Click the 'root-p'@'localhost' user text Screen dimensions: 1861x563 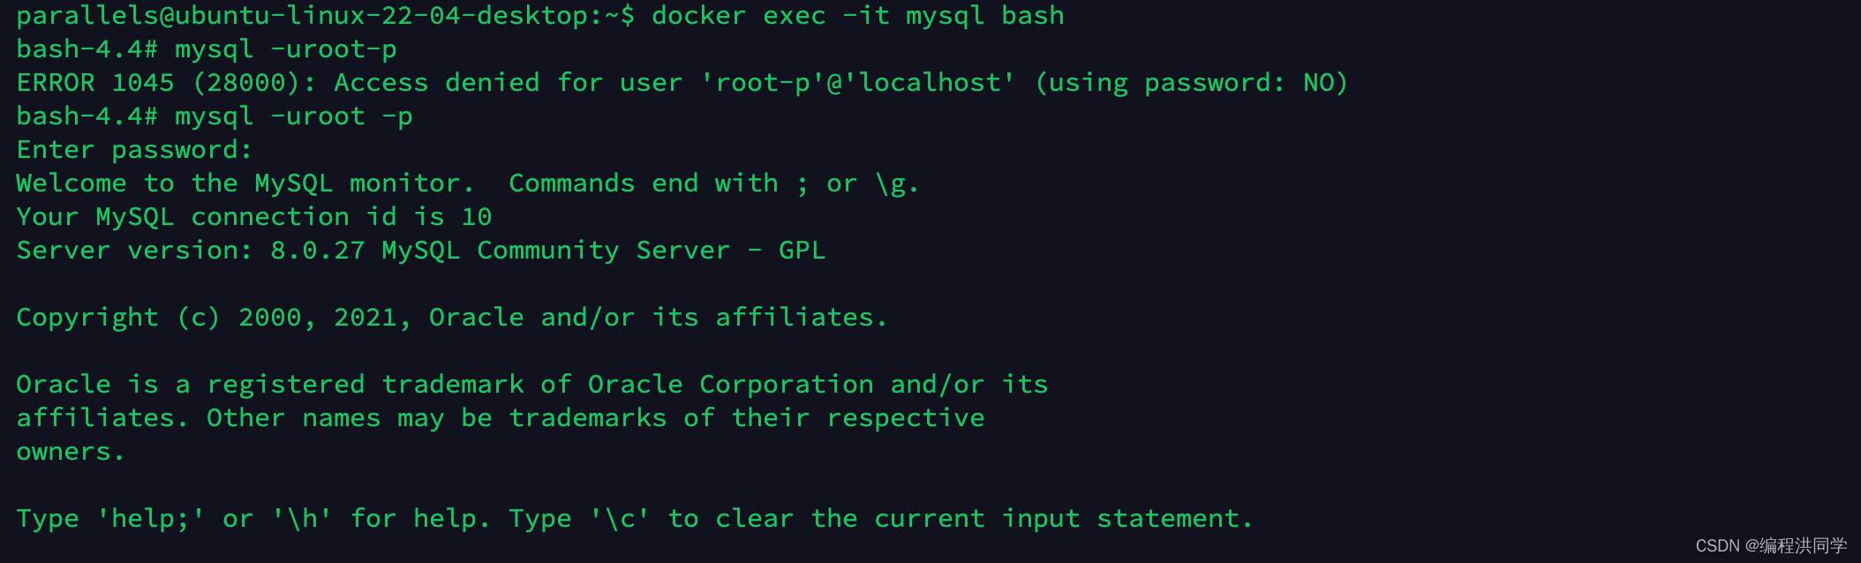coord(858,83)
